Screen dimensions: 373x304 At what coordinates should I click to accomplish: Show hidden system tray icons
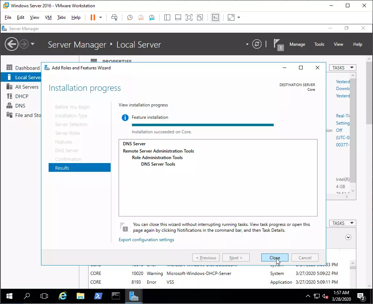[308, 296]
